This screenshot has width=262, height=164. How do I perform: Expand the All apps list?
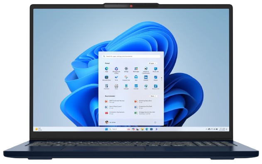[x=152, y=64]
